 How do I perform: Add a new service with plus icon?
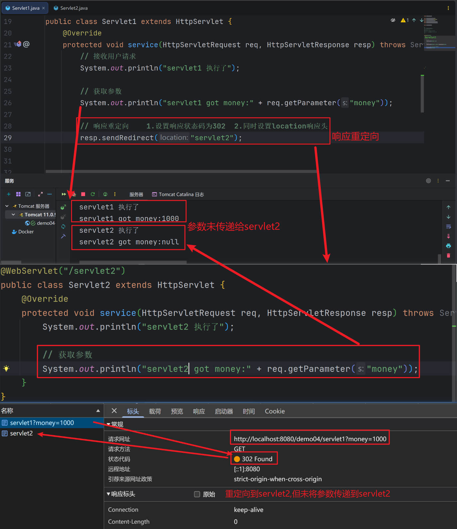[x=9, y=194]
